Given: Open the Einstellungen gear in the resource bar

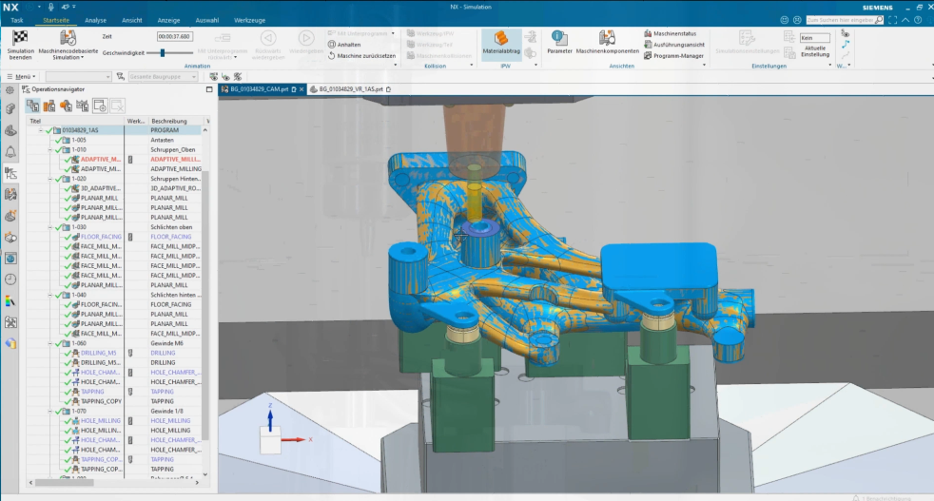Looking at the screenshot, I should [x=10, y=90].
